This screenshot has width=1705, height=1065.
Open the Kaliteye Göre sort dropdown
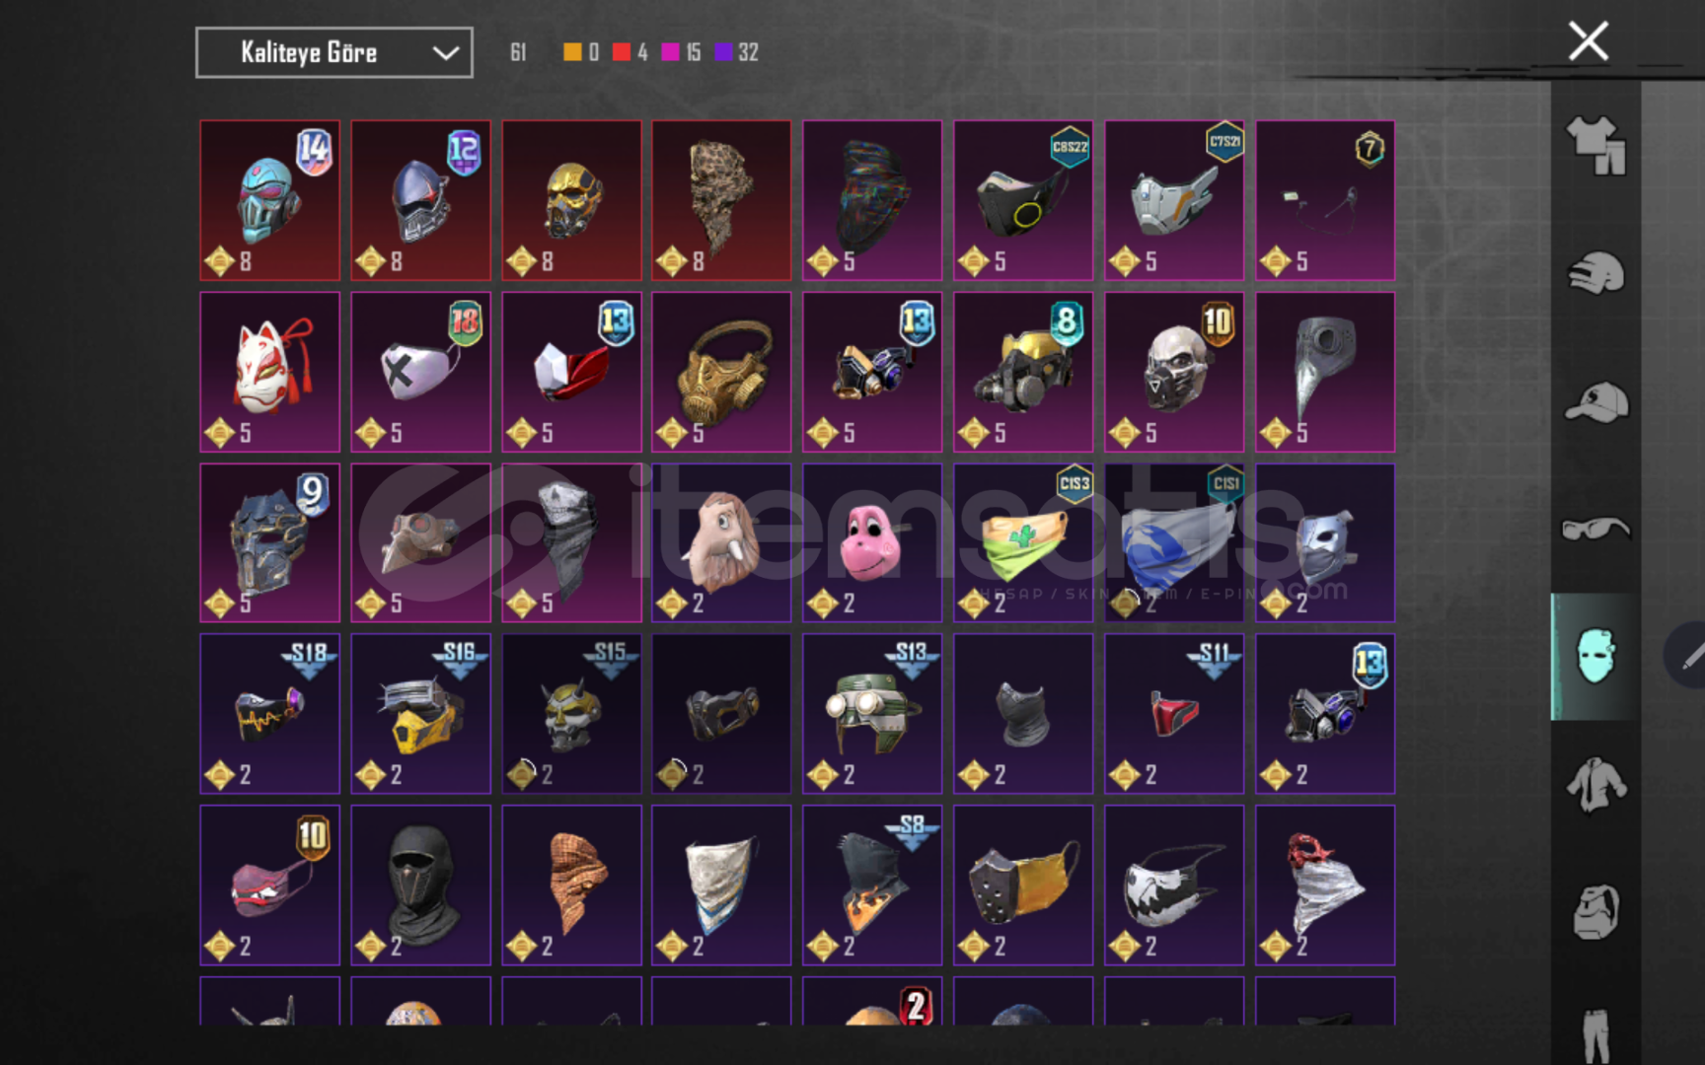(x=334, y=52)
